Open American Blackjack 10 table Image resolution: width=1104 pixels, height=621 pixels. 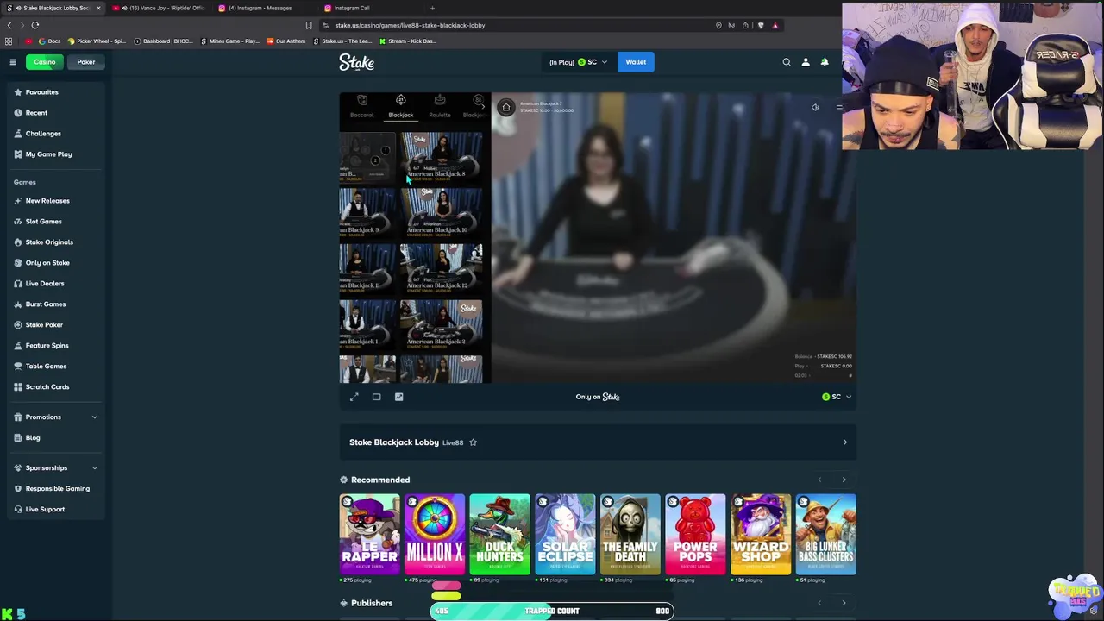pyautogui.click(x=441, y=212)
